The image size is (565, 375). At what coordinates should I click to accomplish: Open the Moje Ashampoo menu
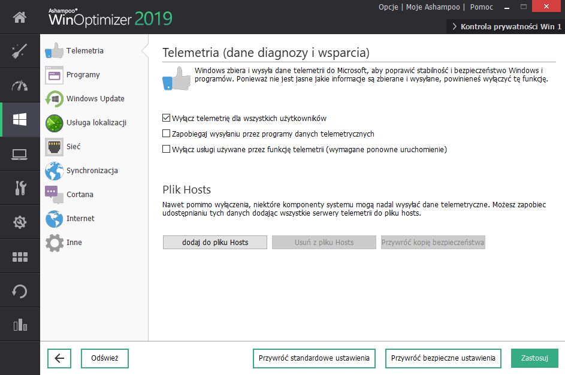(433, 7)
